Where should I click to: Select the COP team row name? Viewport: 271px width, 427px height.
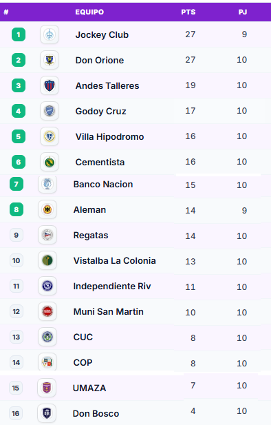coord(83,362)
